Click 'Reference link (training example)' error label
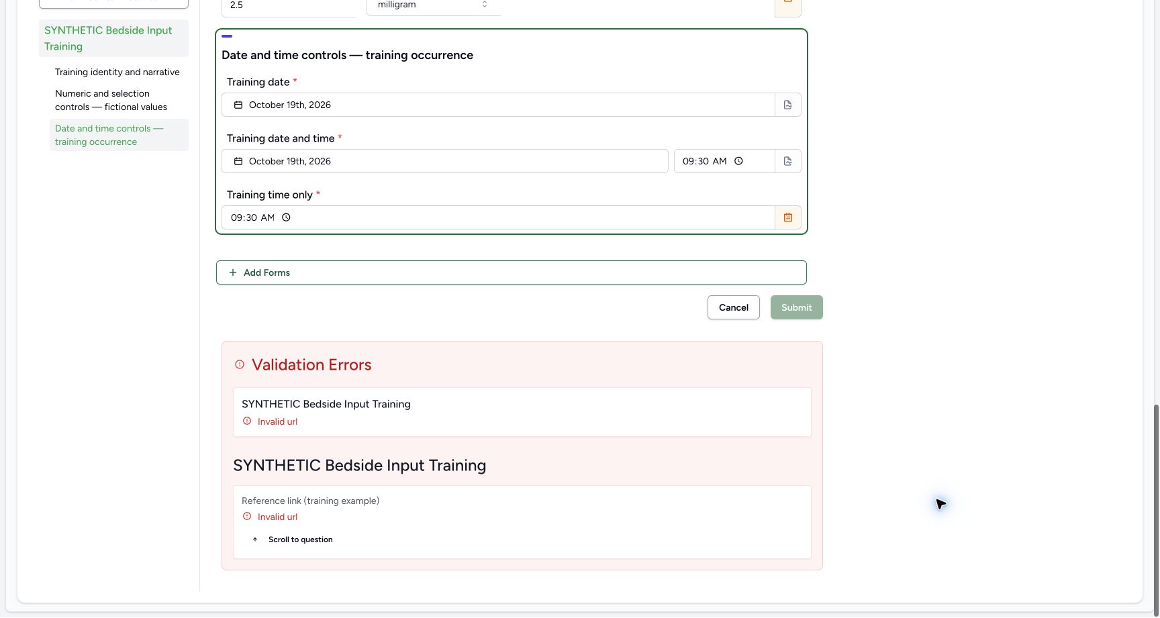 point(311,501)
